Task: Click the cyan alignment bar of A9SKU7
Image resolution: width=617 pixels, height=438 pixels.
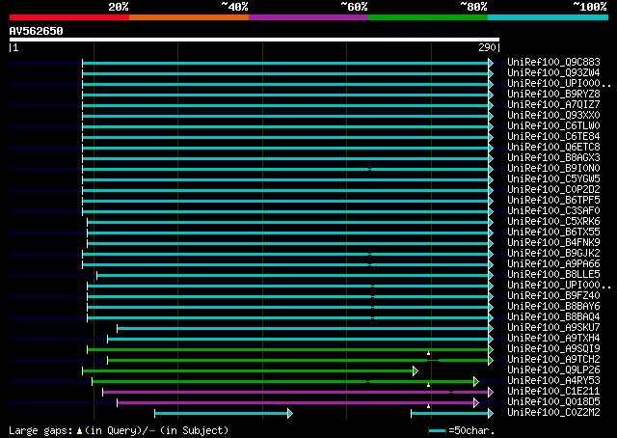Action: pos(303,328)
